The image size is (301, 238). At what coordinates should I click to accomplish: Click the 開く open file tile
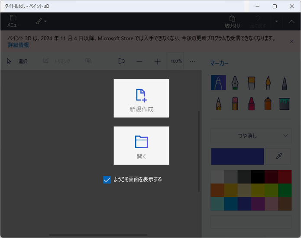point(142,145)
